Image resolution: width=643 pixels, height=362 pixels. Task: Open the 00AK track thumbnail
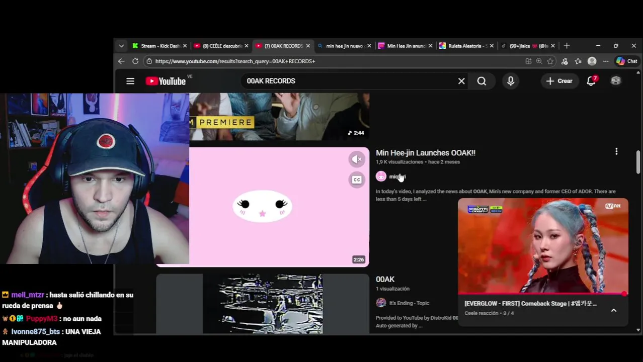point(263,304)
